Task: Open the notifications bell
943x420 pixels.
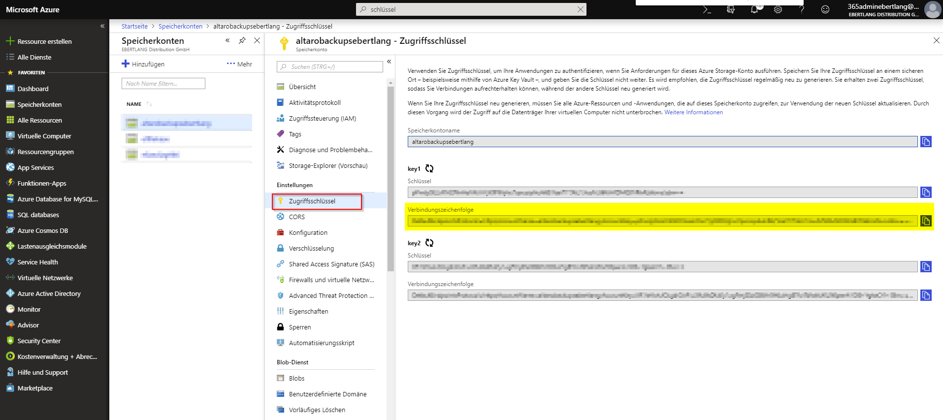Action: pos(754,9)
